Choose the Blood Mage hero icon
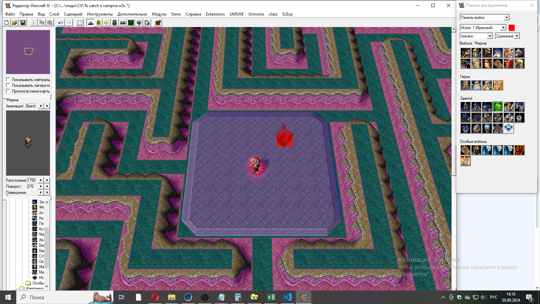540x304 pixels. [x=498, y=85]
